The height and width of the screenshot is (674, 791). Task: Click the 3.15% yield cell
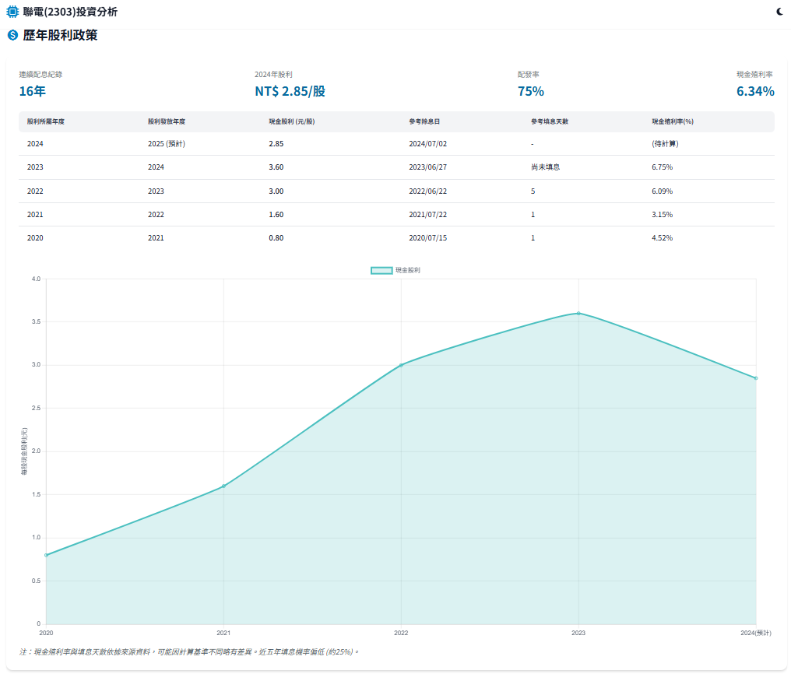tap(662, 214)
